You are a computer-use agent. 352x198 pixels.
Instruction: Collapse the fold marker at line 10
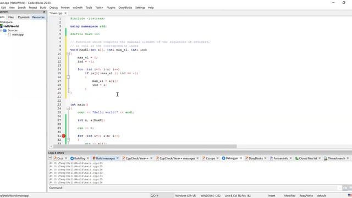pos(68,54)
